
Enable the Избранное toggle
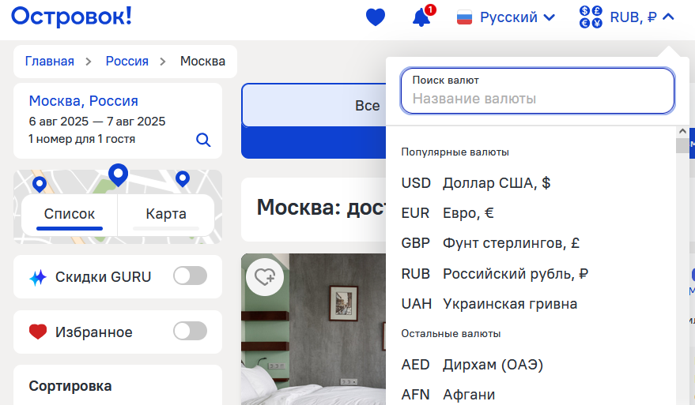190,331
